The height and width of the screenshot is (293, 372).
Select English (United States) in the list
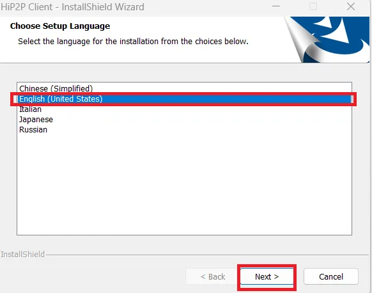tap(184, 99)
